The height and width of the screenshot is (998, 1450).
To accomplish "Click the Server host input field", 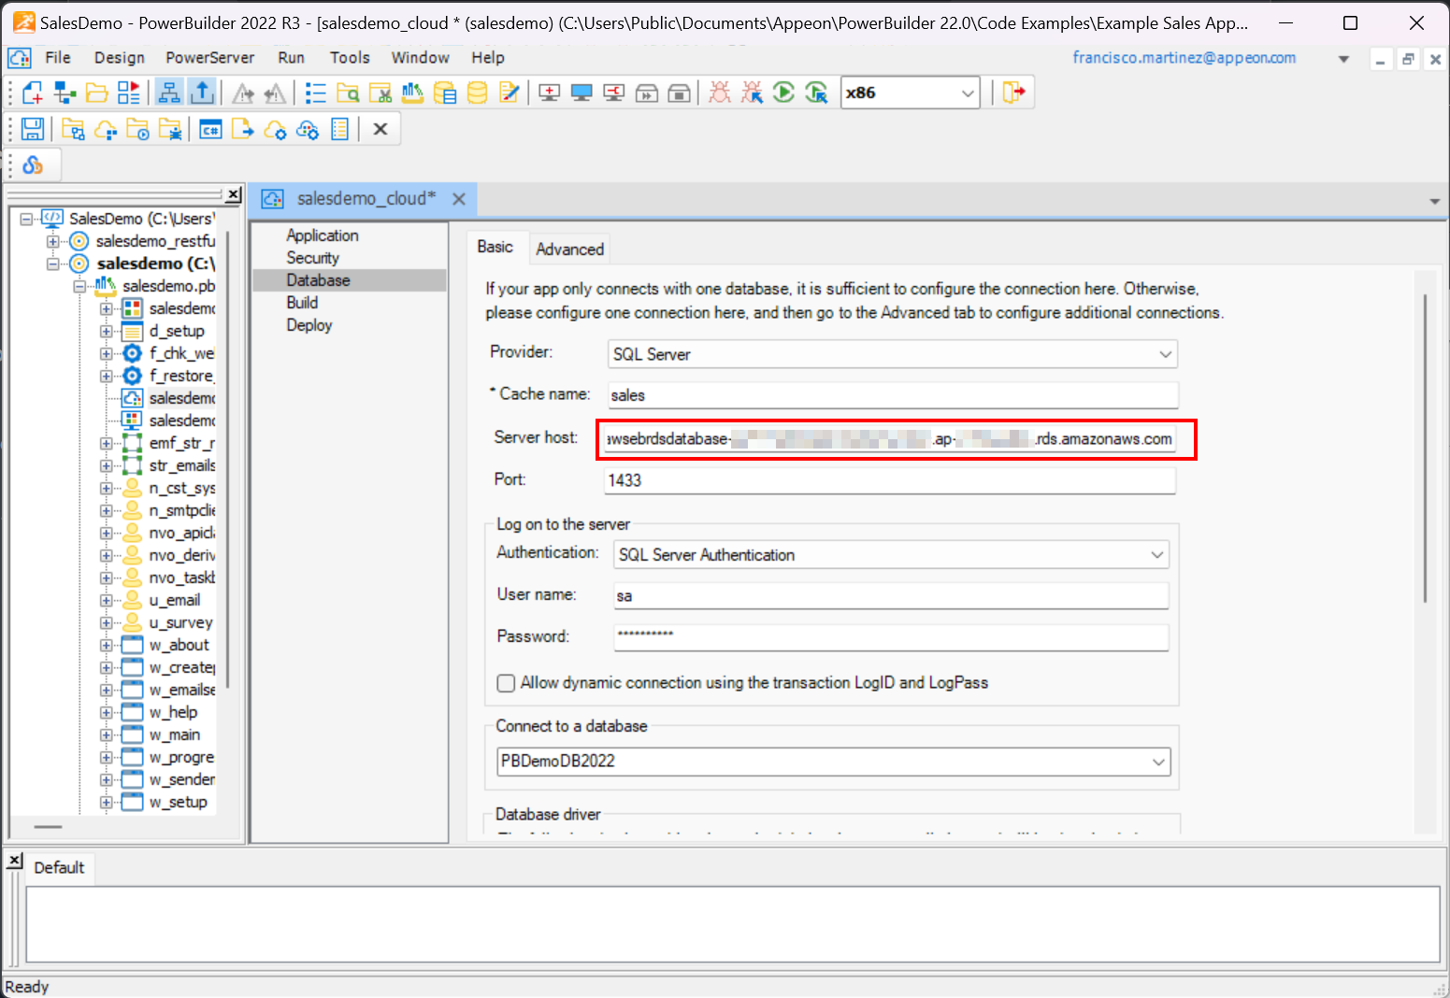I will click(889, 439).
